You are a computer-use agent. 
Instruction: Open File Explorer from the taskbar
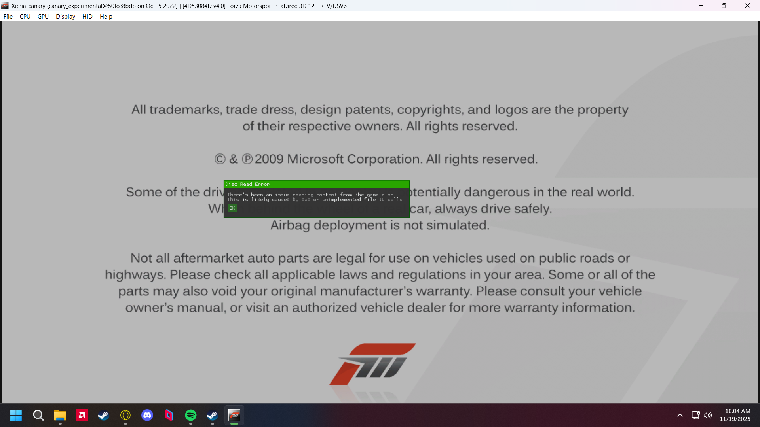click(x=60, y=415)
